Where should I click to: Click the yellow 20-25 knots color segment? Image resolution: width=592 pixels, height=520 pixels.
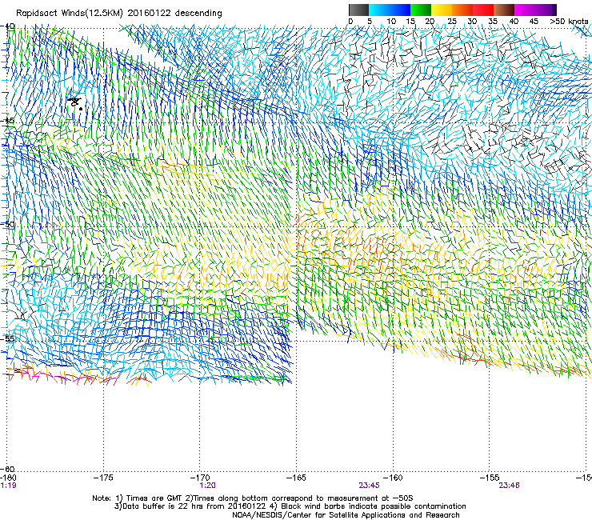coord(442,10)
